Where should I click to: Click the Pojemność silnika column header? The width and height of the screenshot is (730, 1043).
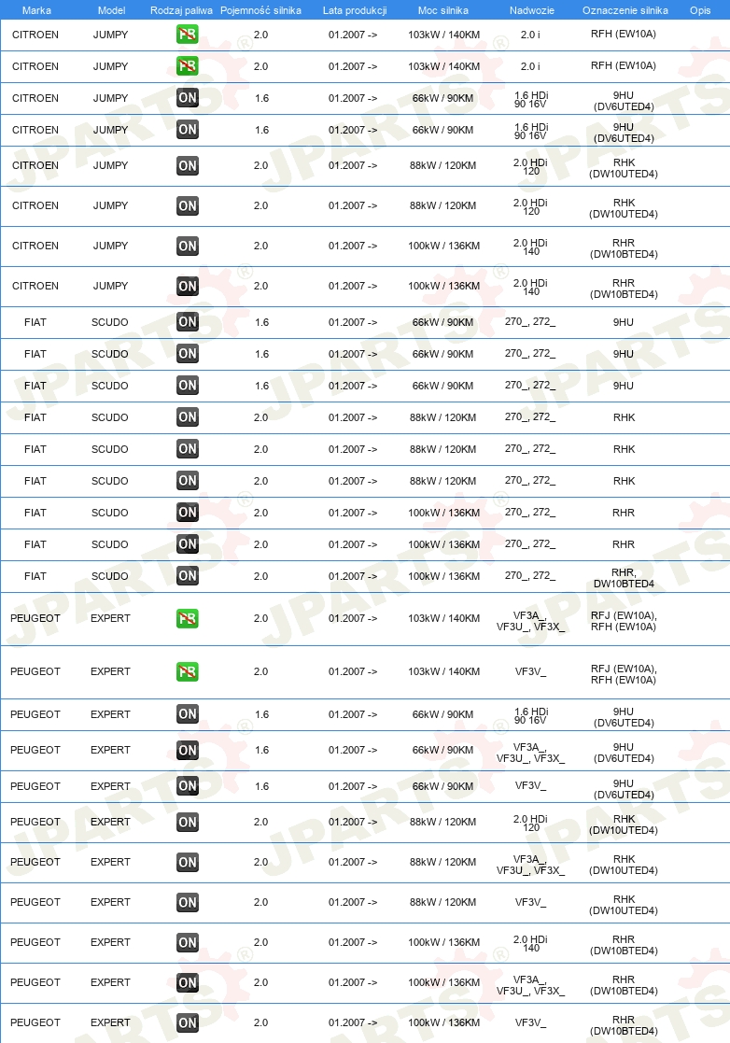click(x=260, y=10)
